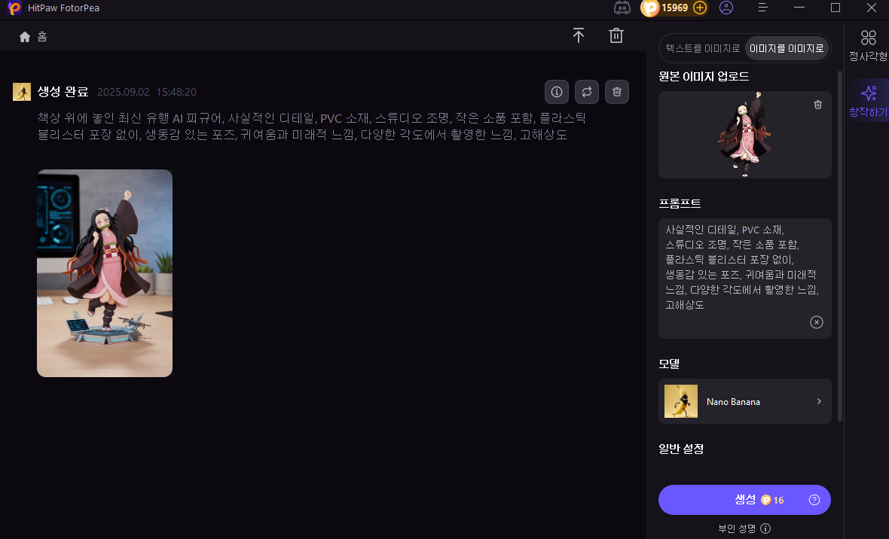Click the 생성 완료 status text
Viewport: 889px width, 539px height.
pos(63,92)
